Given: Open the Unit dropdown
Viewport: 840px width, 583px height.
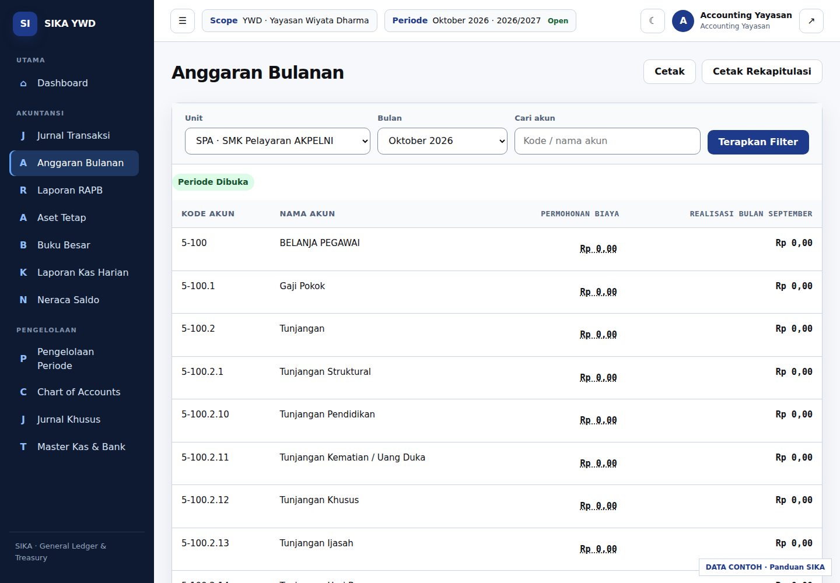Looking at the screenshot, I should pos(278,141).
